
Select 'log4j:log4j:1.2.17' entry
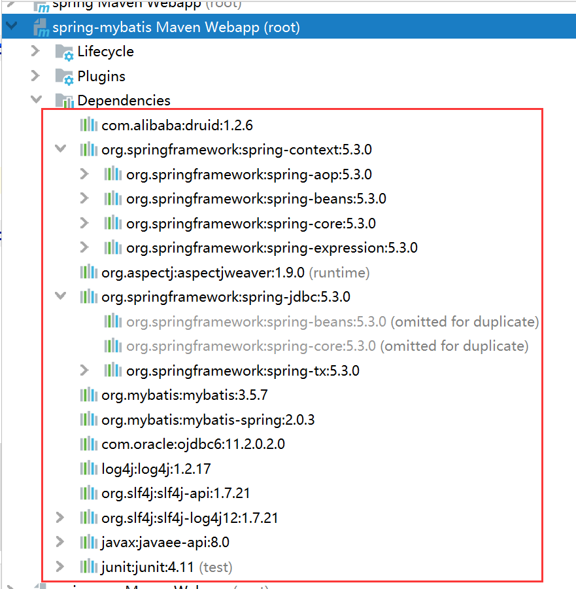coord(156,469)
